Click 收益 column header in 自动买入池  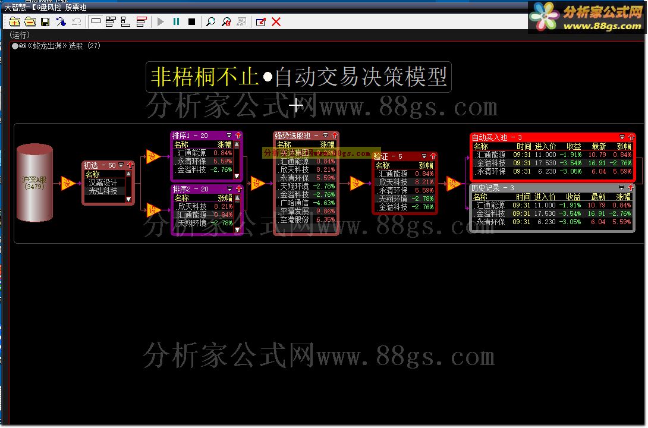point(574,146)
